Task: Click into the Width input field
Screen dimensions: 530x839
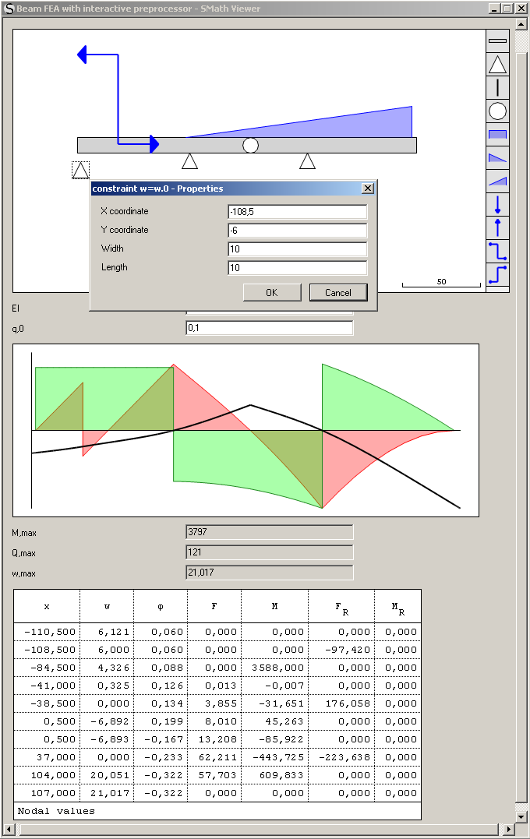Action: coord(297,249)
